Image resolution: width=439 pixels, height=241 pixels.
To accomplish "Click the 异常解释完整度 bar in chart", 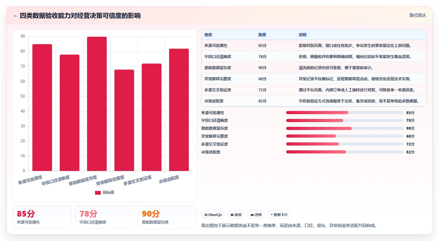I will tap(124, 120).
